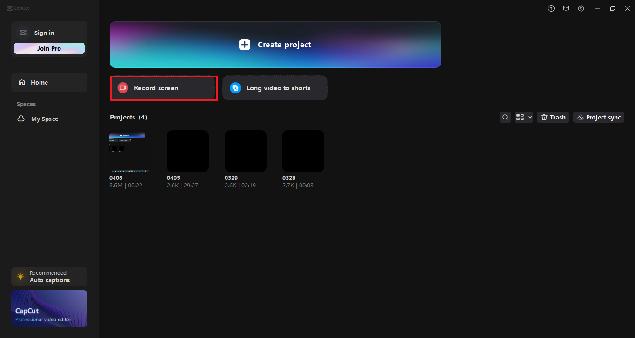Image resolution: width=635 pixels, height=338 pixels.
Task: Click the Create project button
Action: tap(275, 44)
